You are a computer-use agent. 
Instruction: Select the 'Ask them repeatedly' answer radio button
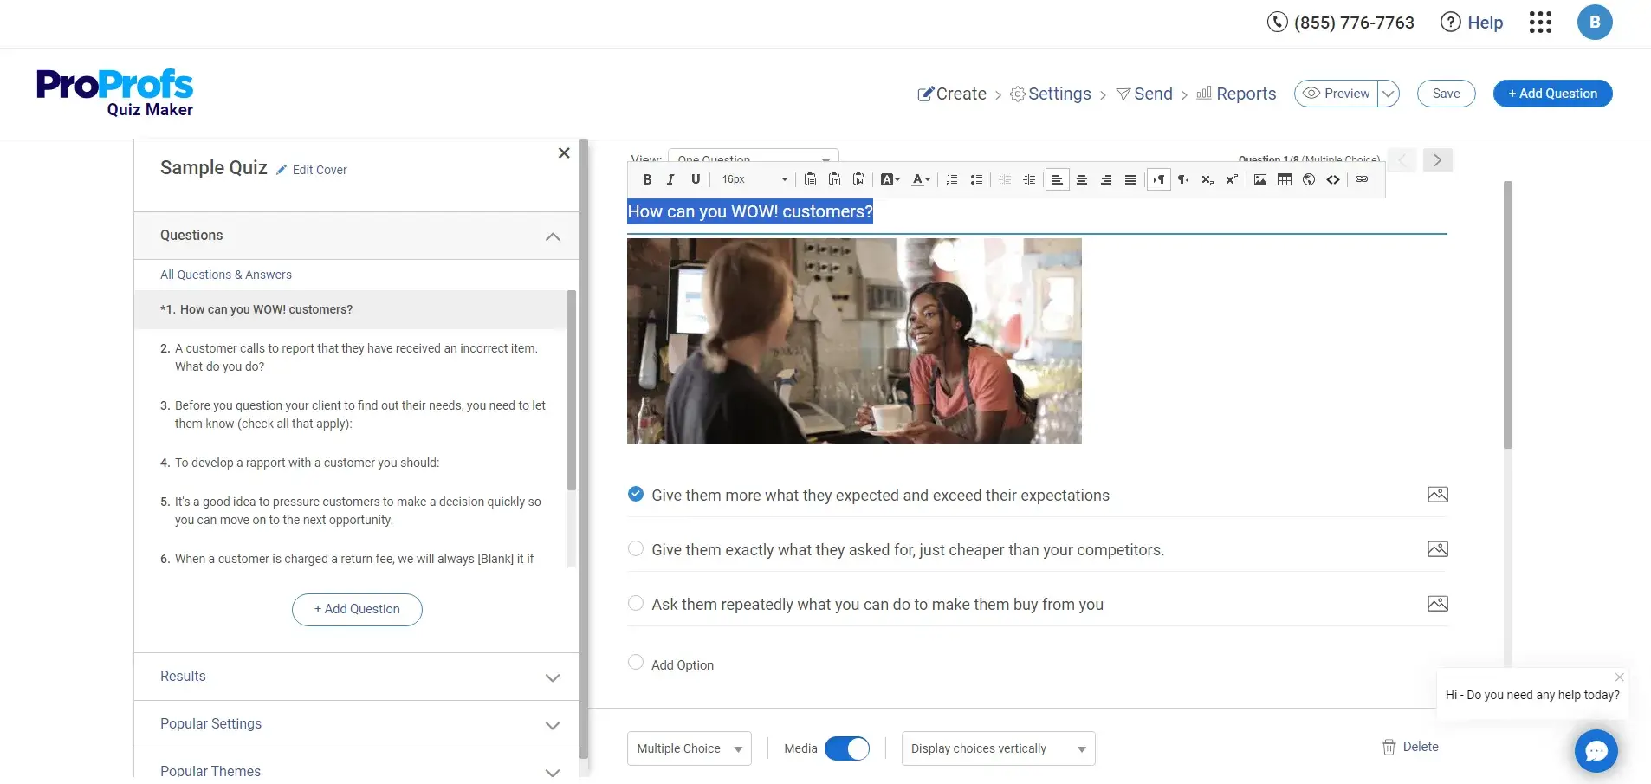tap(636, 604)
